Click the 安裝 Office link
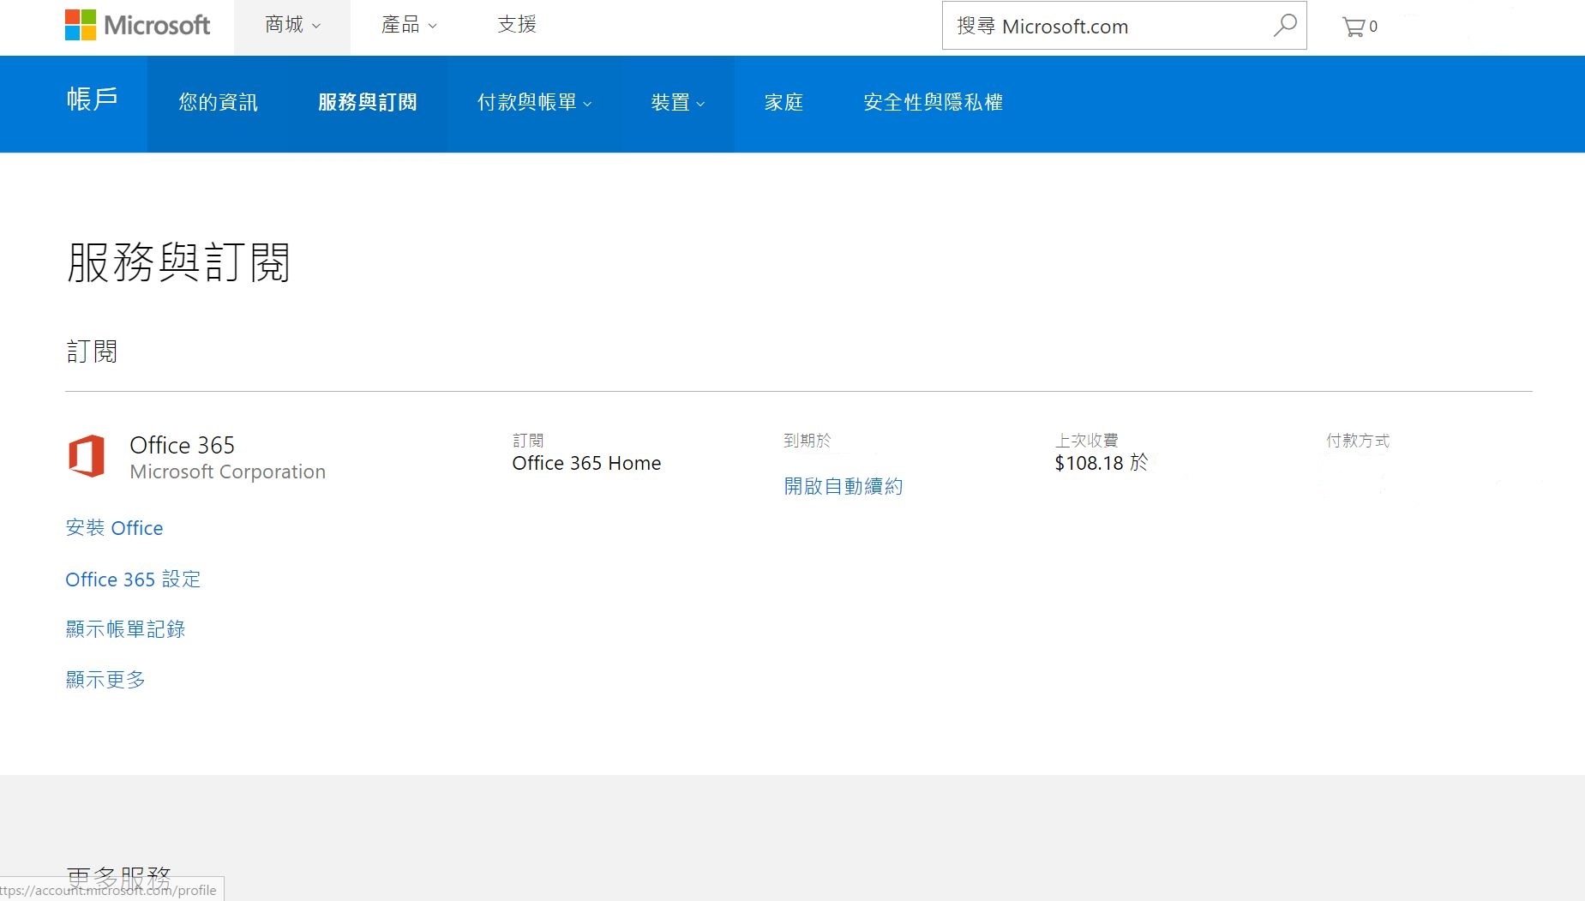 click(x=114, y=528)
